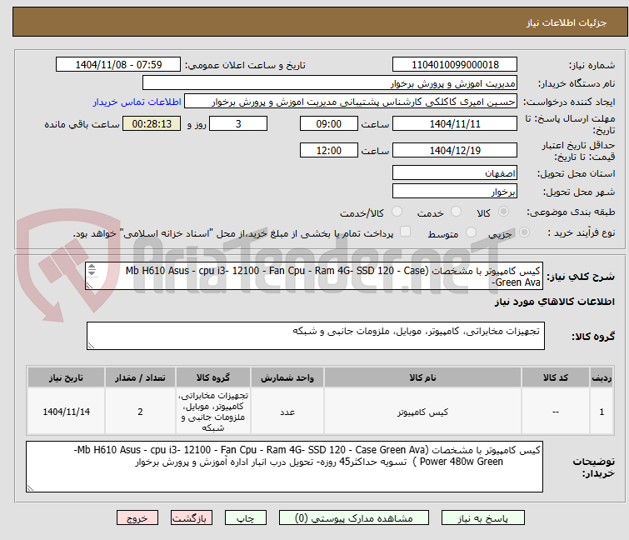The width and height of the screenshot is (629, 540).
Task: Click the countdown timer 00:28:13
Action: pyautogui.click(x=152, y=123)
